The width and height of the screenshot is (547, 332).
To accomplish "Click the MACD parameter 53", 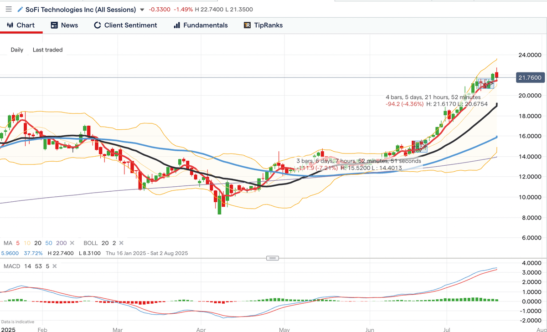I will click(x=37, y=266).
